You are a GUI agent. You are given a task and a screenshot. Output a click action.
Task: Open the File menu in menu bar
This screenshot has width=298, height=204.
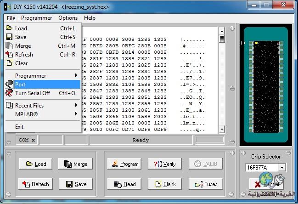tap(11, 18)
